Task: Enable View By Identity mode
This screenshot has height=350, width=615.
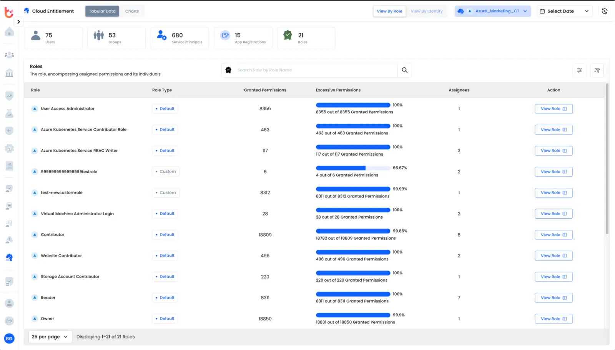Action: (427, 11)
